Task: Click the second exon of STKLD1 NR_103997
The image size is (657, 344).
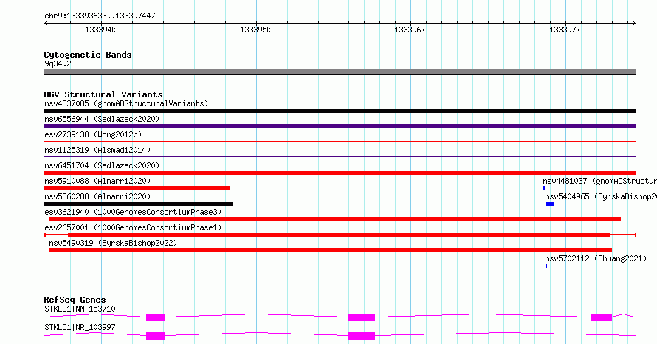Action: click(362, 336)
